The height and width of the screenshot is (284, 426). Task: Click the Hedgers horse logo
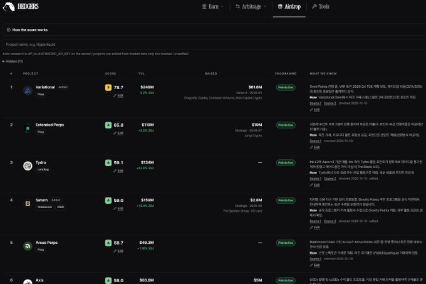(9, 6)
